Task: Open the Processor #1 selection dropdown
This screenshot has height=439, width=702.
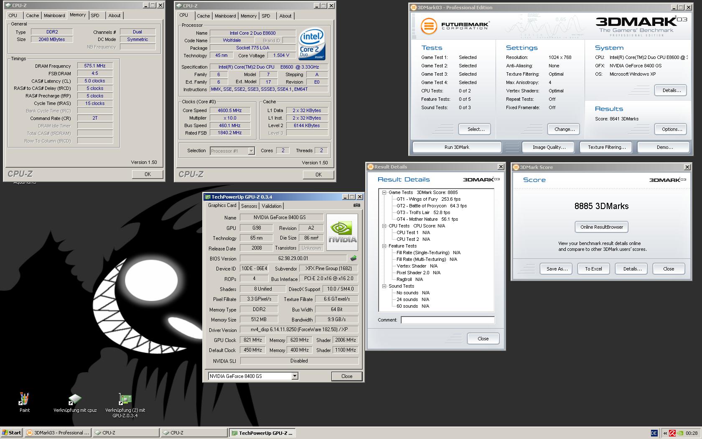Action: (x=251, y=151)
